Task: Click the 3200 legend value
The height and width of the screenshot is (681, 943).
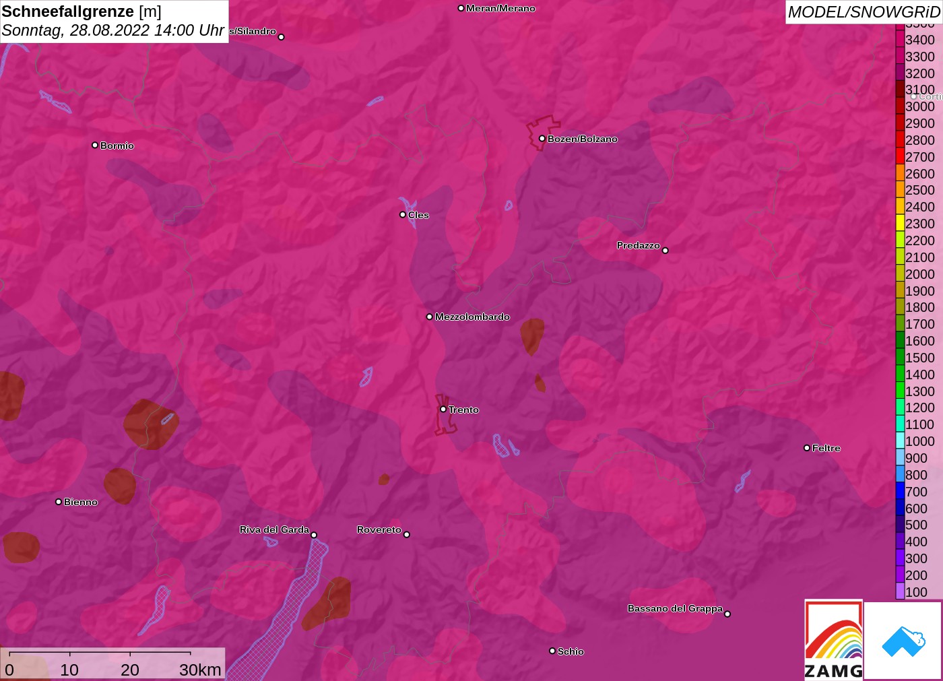Action: point(920,73)
